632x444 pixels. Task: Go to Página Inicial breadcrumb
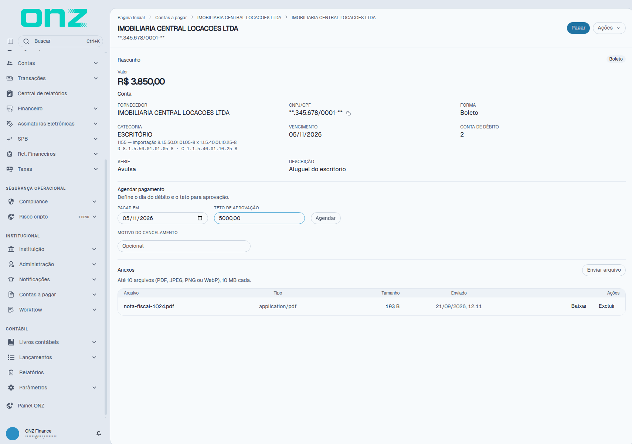click(131, 18)
